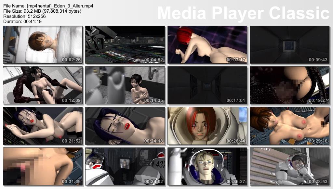Image resolution: width=333 pixels, height=189 pixels.
Task: Select the Duration: 00:41:19 text
Action: point(22,21)
